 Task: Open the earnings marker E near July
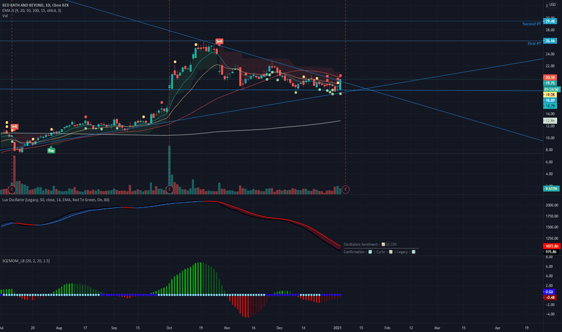12,189
